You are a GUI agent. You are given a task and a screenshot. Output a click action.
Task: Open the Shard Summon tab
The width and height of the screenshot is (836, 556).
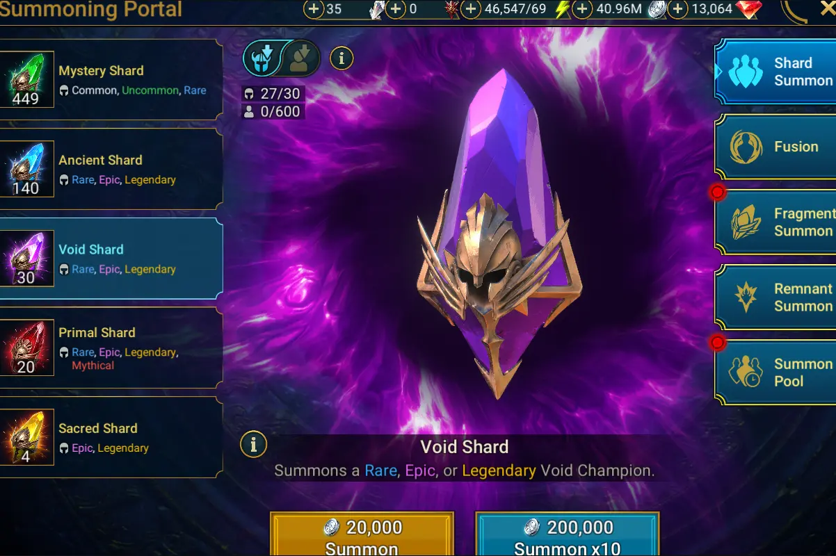click(775, 72)
